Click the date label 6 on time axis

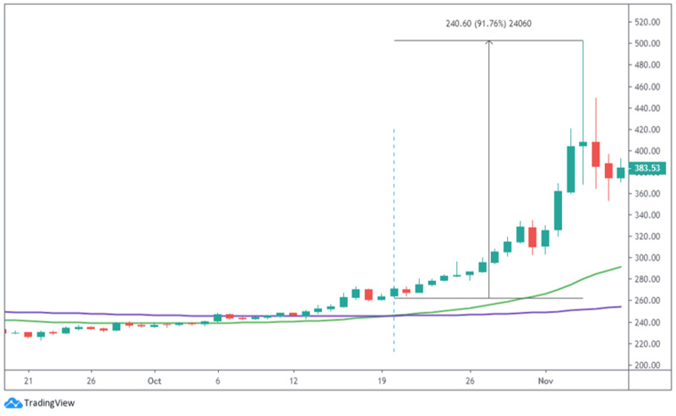[218, 381]
